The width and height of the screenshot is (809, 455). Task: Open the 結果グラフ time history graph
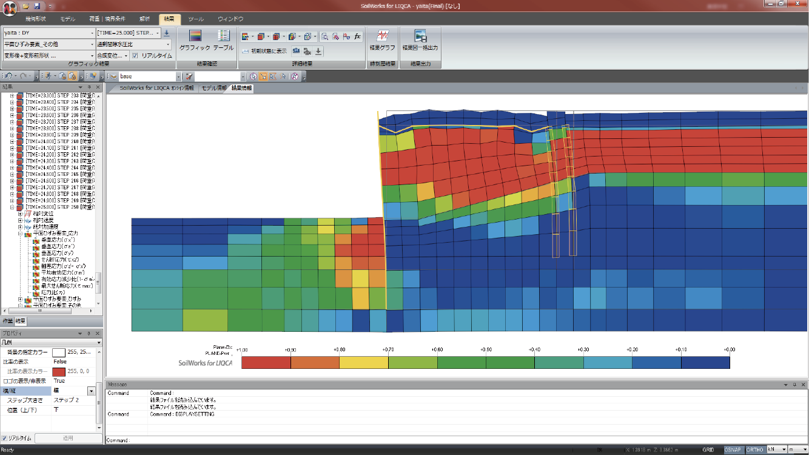tap(382, 40)
